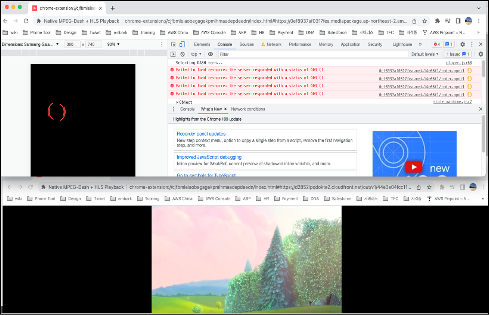Open the state_machine.js:7 source link

click(452, 102)
